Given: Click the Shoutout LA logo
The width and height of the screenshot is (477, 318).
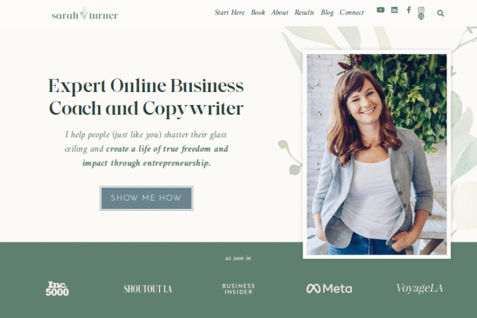Looking at the screenshot, I should point(148,289).
